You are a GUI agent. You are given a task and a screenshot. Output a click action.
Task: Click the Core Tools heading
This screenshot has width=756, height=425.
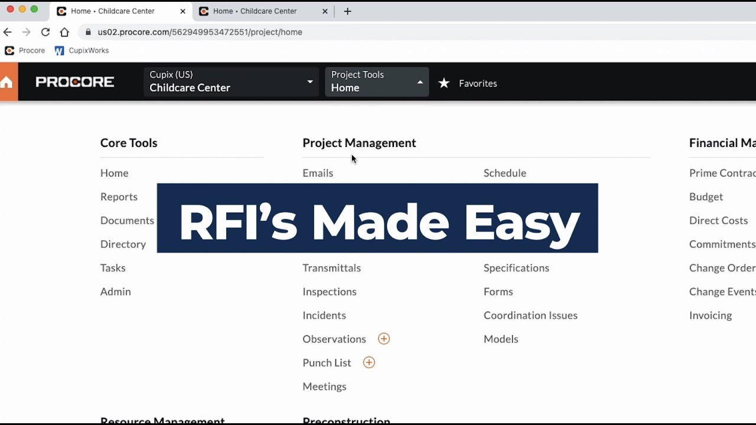pos(129,143)
